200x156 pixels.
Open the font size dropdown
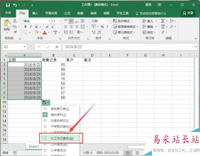click(59, 21)
